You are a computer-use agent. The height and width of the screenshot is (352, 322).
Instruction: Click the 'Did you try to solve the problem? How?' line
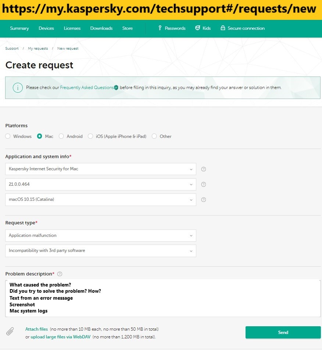pyautogui.click(x=55, y=291)
